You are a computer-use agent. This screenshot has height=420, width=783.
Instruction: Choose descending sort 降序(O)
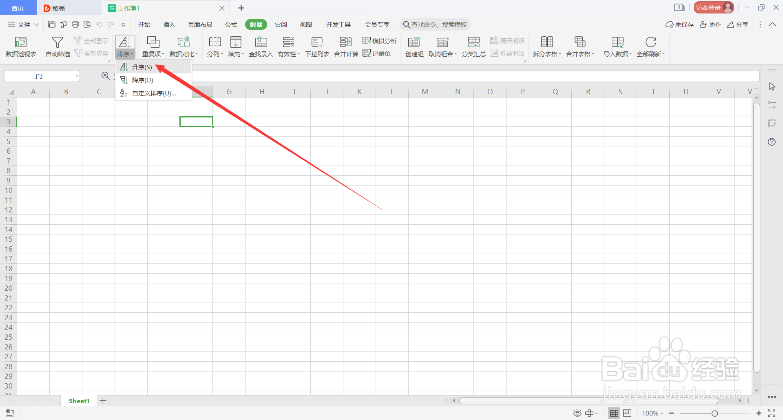(x=154, y=80)
